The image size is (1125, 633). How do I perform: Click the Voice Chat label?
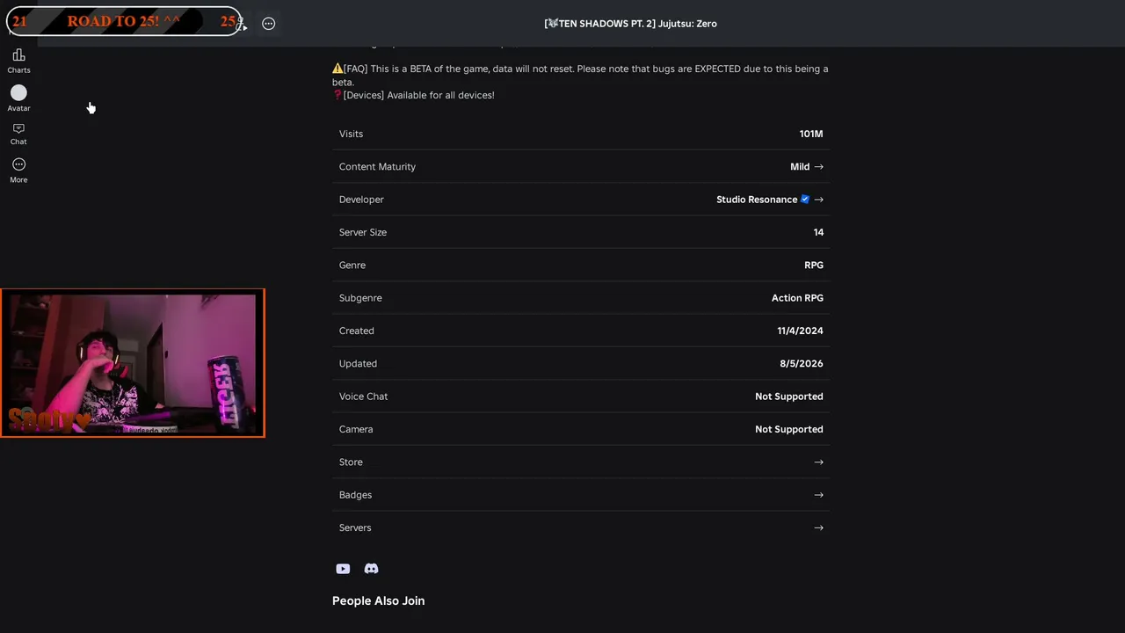(x=363, y=397)
